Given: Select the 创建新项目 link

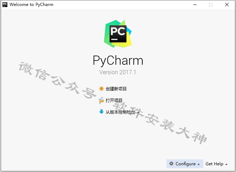Looking at the screenshot, I should pos(116,89).
